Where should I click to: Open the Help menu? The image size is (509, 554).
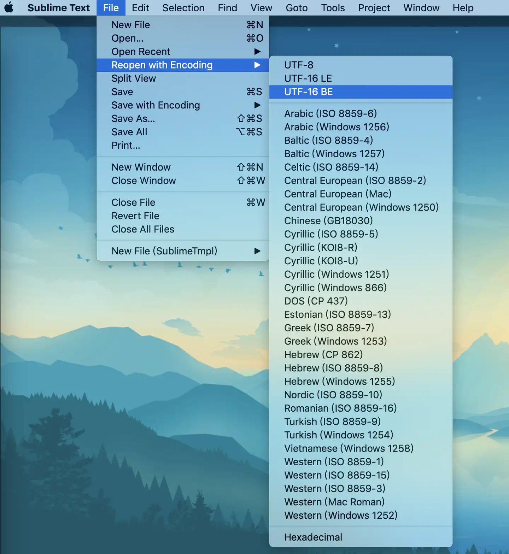[x=463, y=7]
